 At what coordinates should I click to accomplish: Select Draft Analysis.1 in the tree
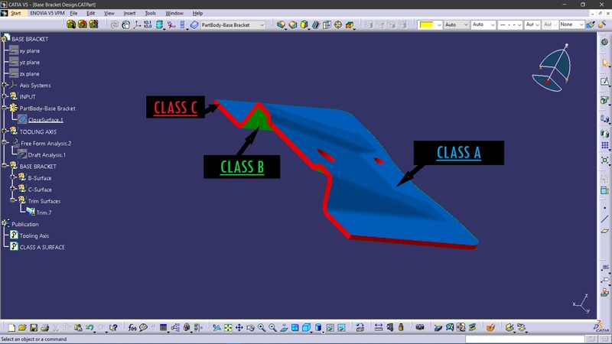pos(47,155)
